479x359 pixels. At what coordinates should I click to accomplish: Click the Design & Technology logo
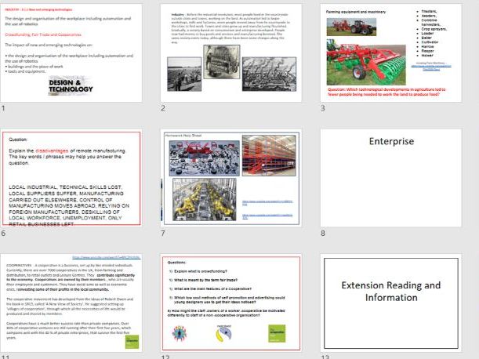[71, 86]
